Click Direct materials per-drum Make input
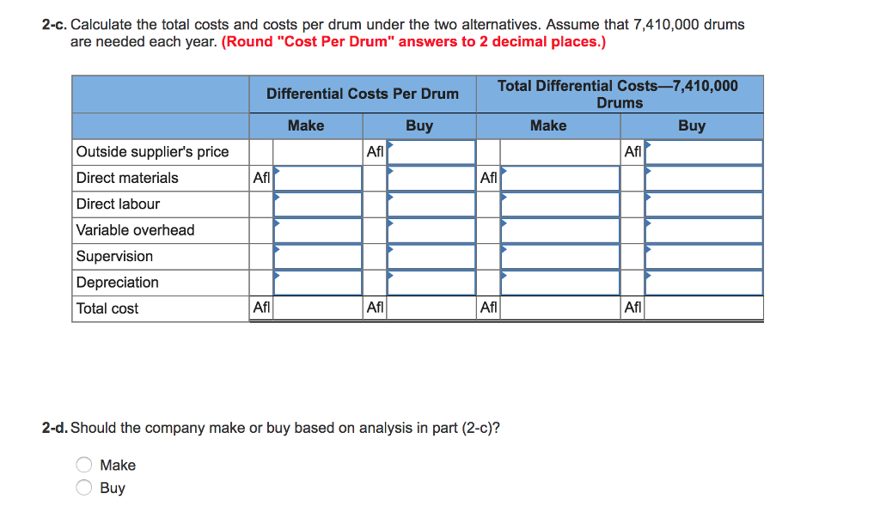 pyautogui.click(x=318, y=179)
